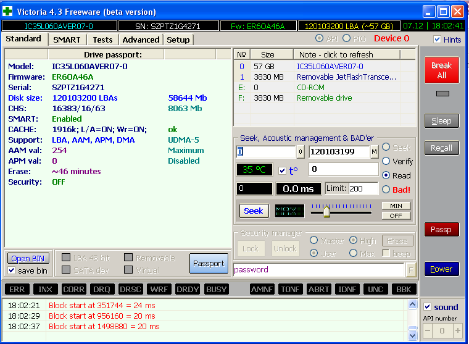
Task: Open the Tests tab
Action: click(102, 40)
